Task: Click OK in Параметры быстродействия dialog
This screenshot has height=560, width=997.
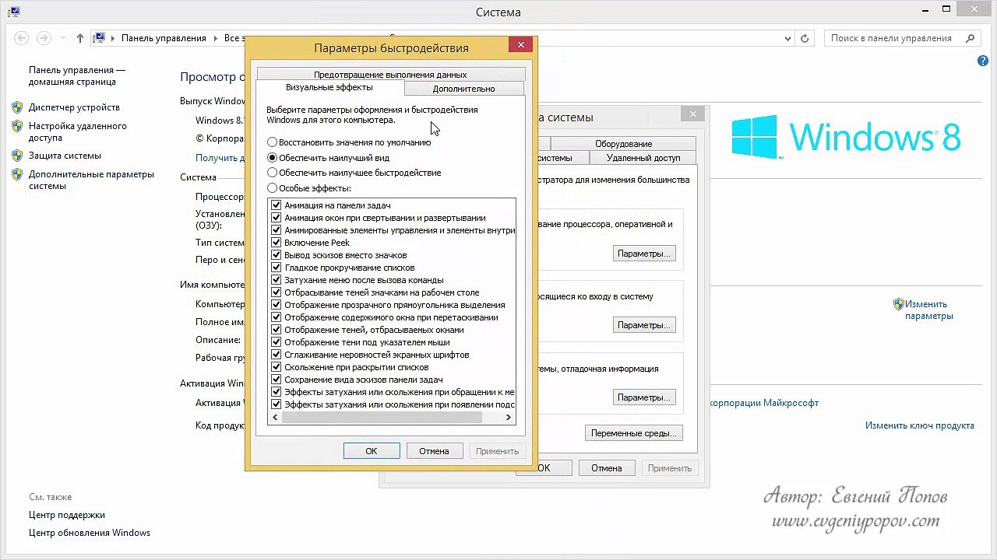Action: click(x=372, y=451)
